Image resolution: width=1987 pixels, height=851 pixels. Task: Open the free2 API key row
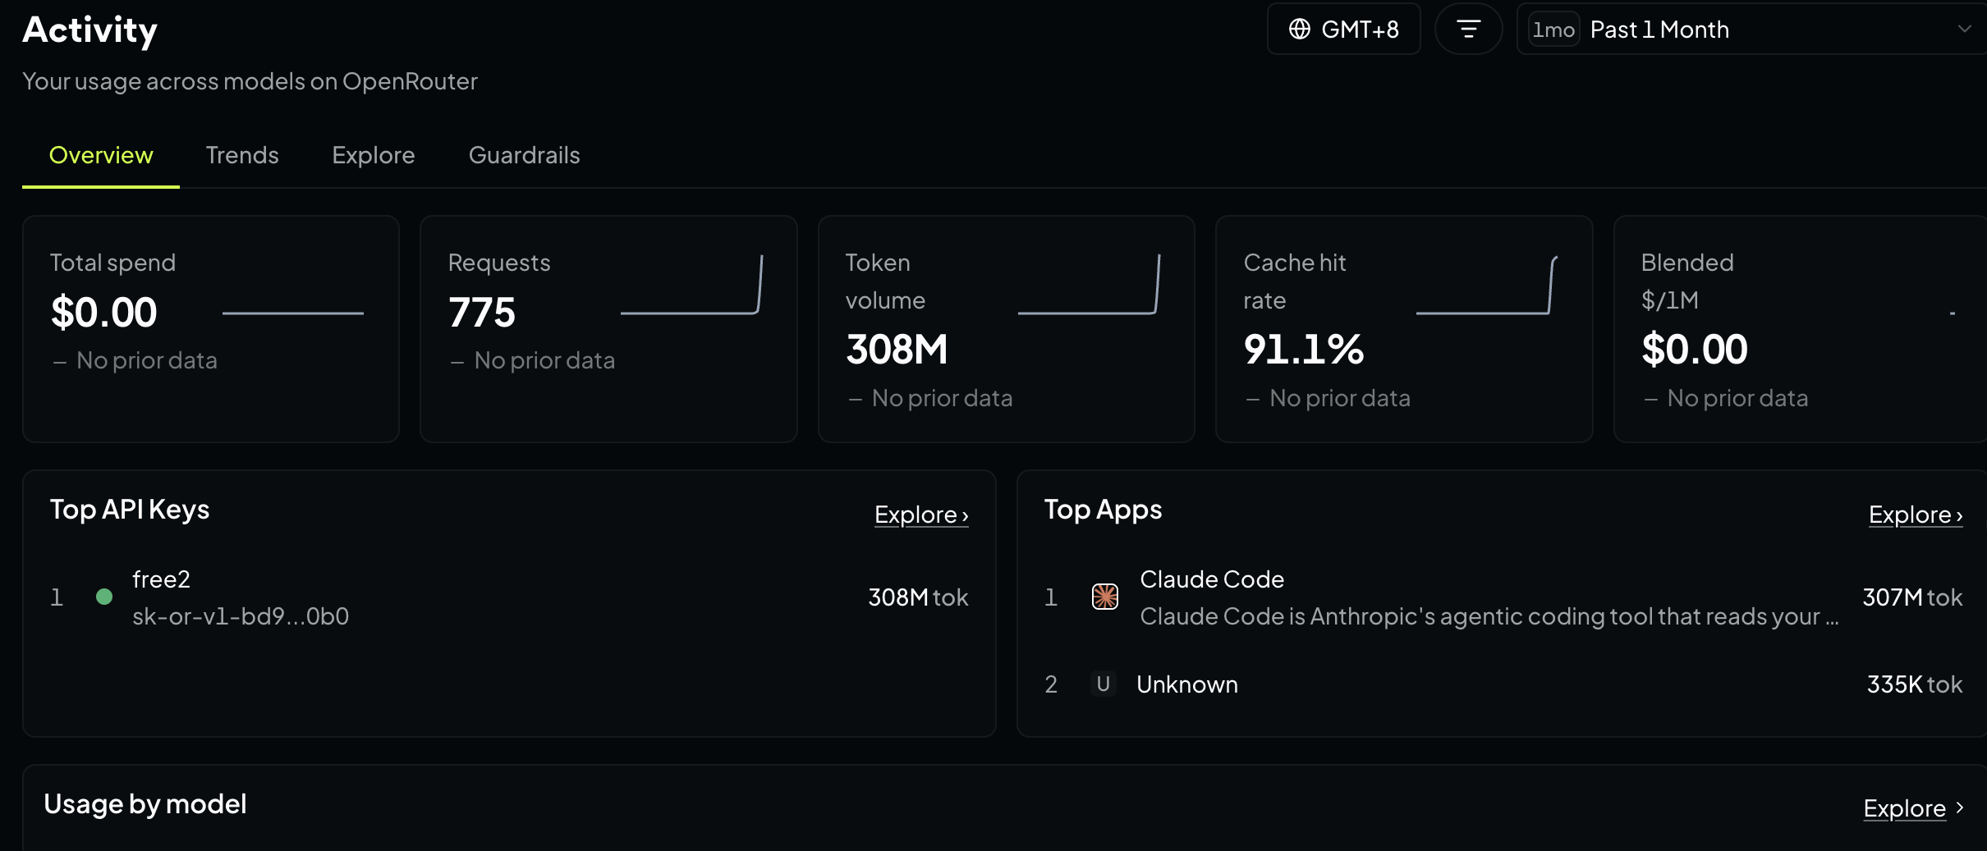(509, 597)
